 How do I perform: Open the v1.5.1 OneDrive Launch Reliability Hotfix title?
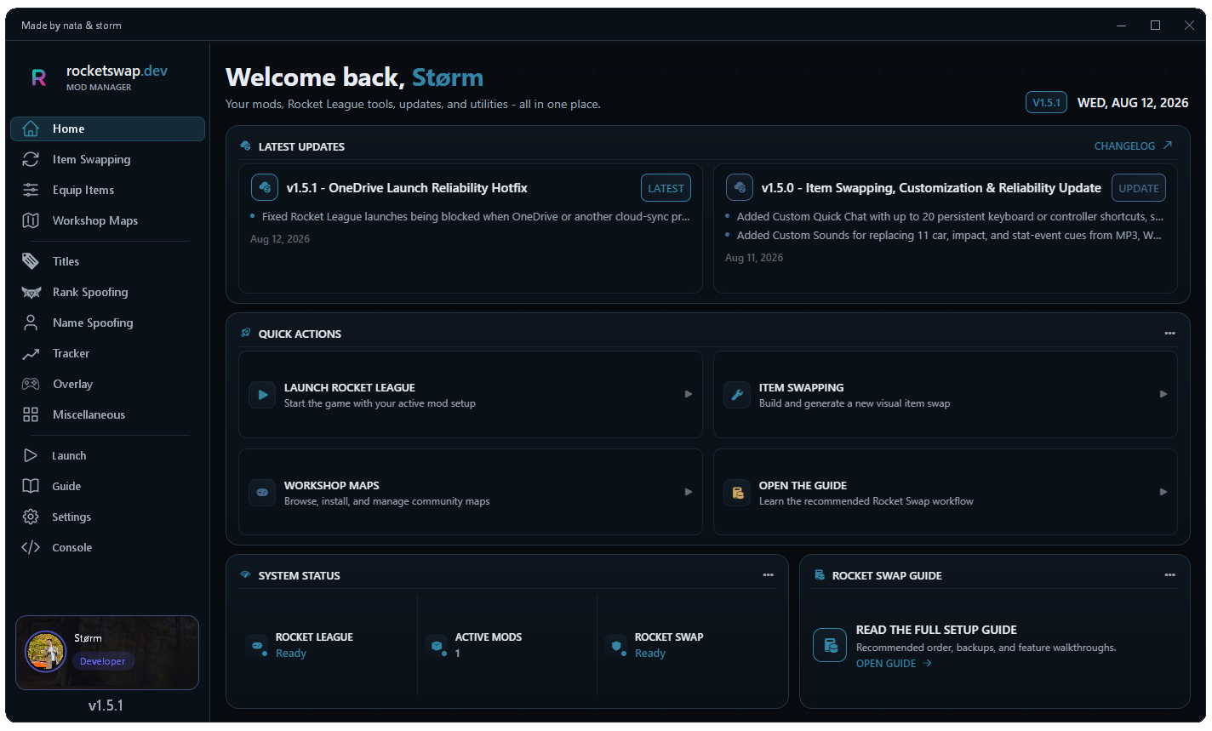(407, 188)
